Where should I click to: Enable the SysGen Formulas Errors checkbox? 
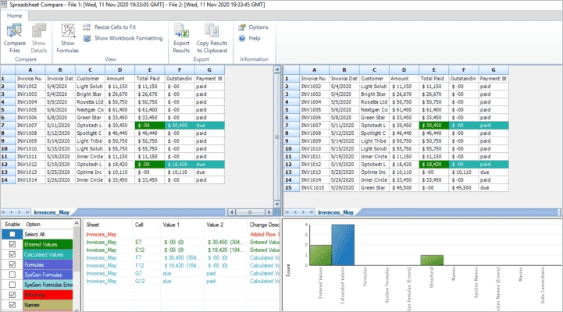tap(12, 285)
